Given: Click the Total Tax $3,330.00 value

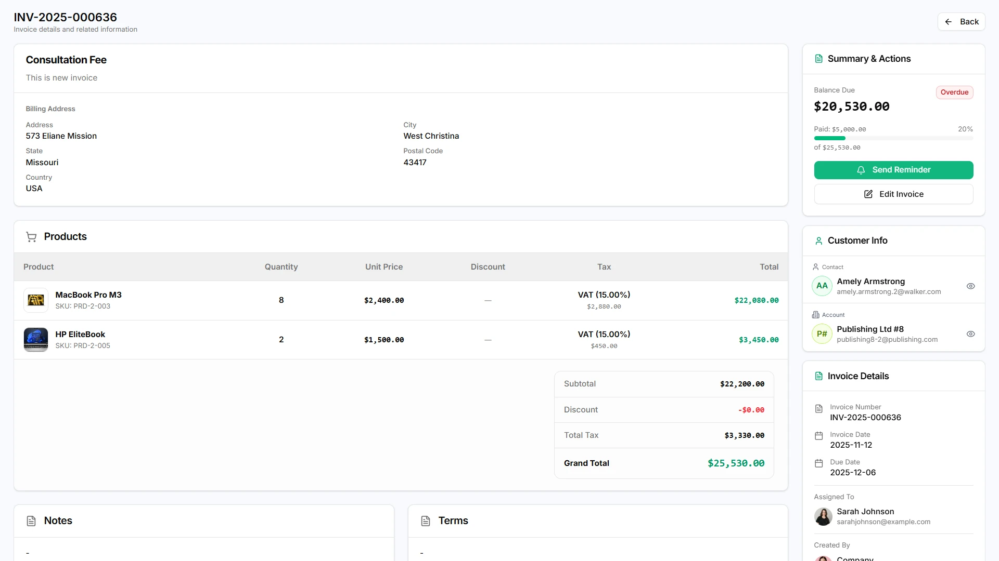Looking at the screenshot, I should [744, 436].
